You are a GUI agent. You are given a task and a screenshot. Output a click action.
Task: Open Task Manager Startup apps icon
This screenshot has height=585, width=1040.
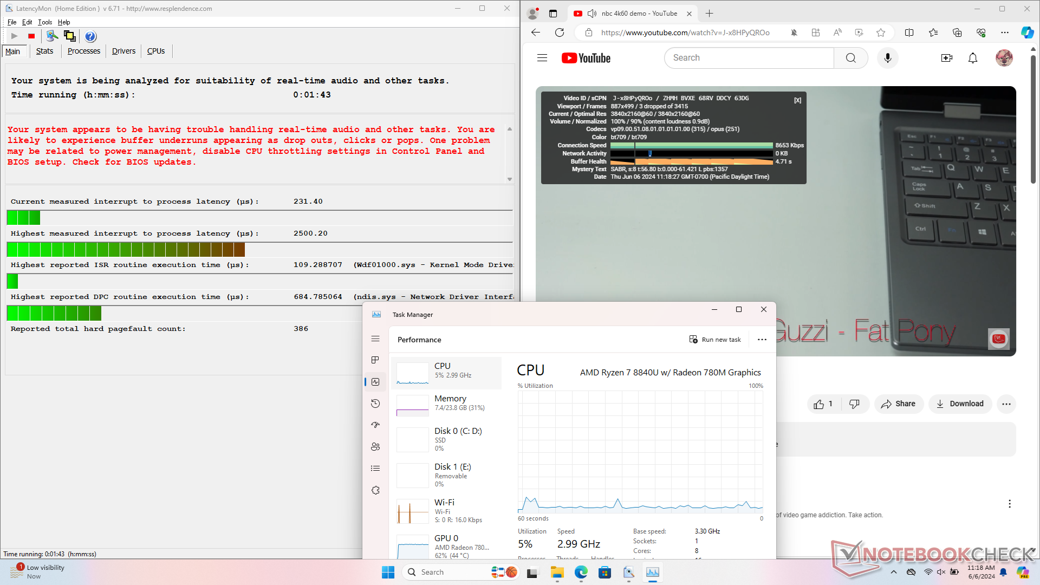(375, 425)
